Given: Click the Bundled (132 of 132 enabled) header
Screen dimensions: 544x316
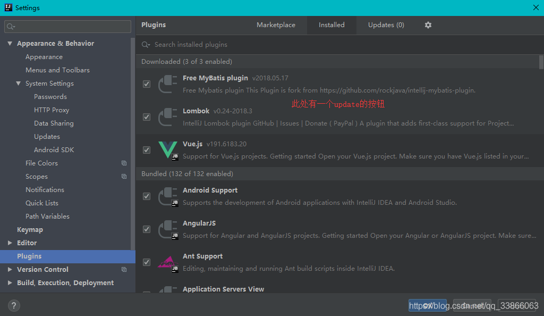Looking at the screenshot, I should (187, 173).
